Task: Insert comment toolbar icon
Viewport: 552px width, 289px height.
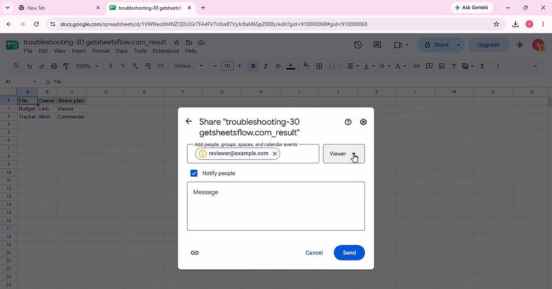Action: pyautogui.click(x=429, y=66)
